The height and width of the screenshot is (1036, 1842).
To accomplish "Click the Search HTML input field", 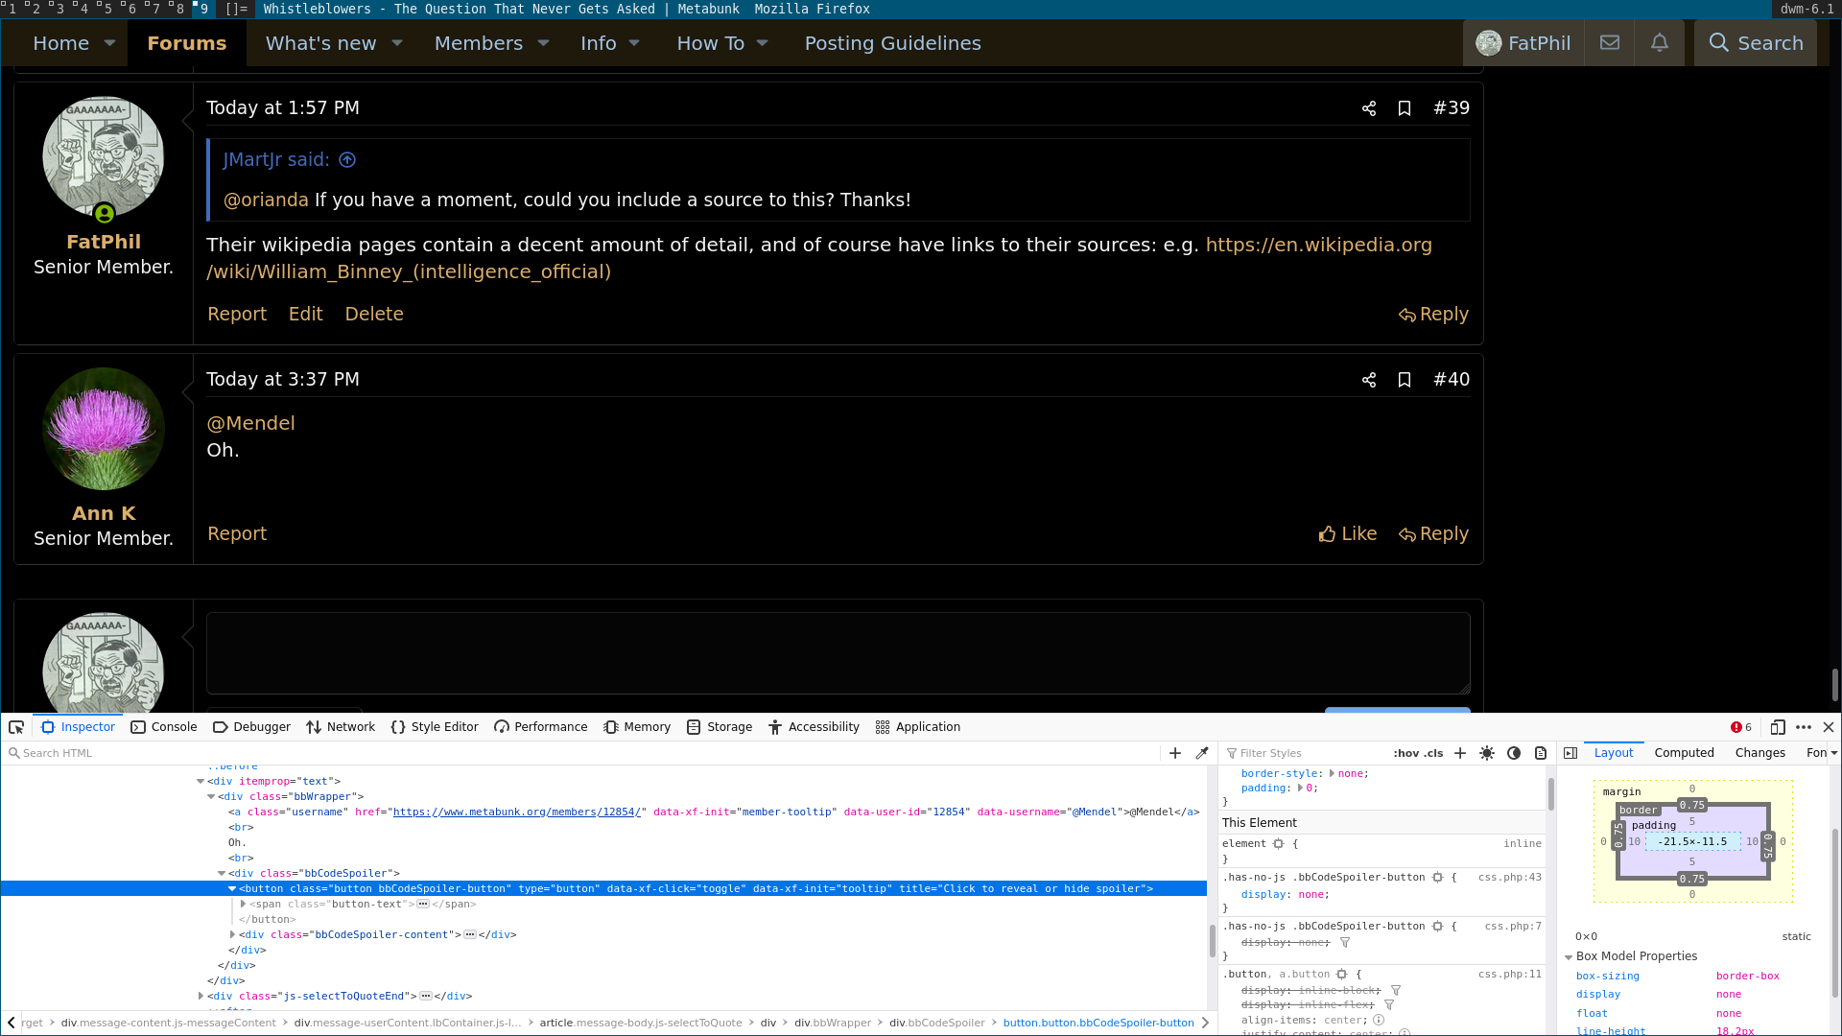I will click(x=96, y=753).
